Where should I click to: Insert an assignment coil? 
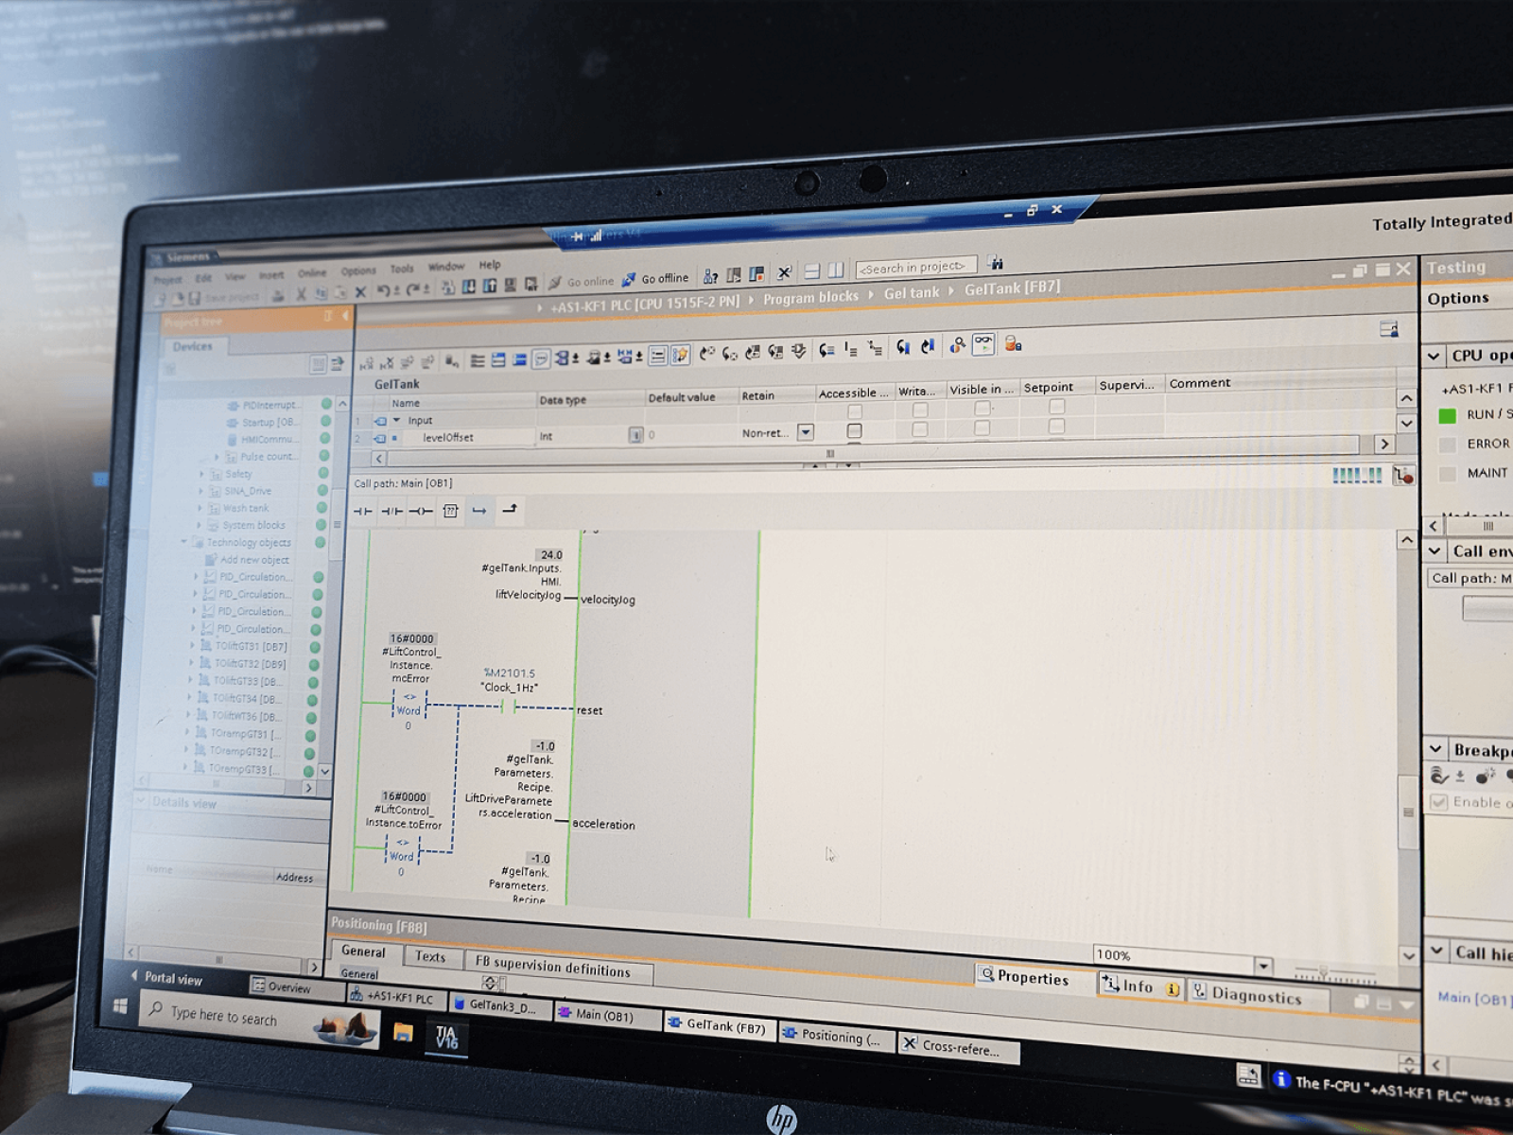coord(421,511)
